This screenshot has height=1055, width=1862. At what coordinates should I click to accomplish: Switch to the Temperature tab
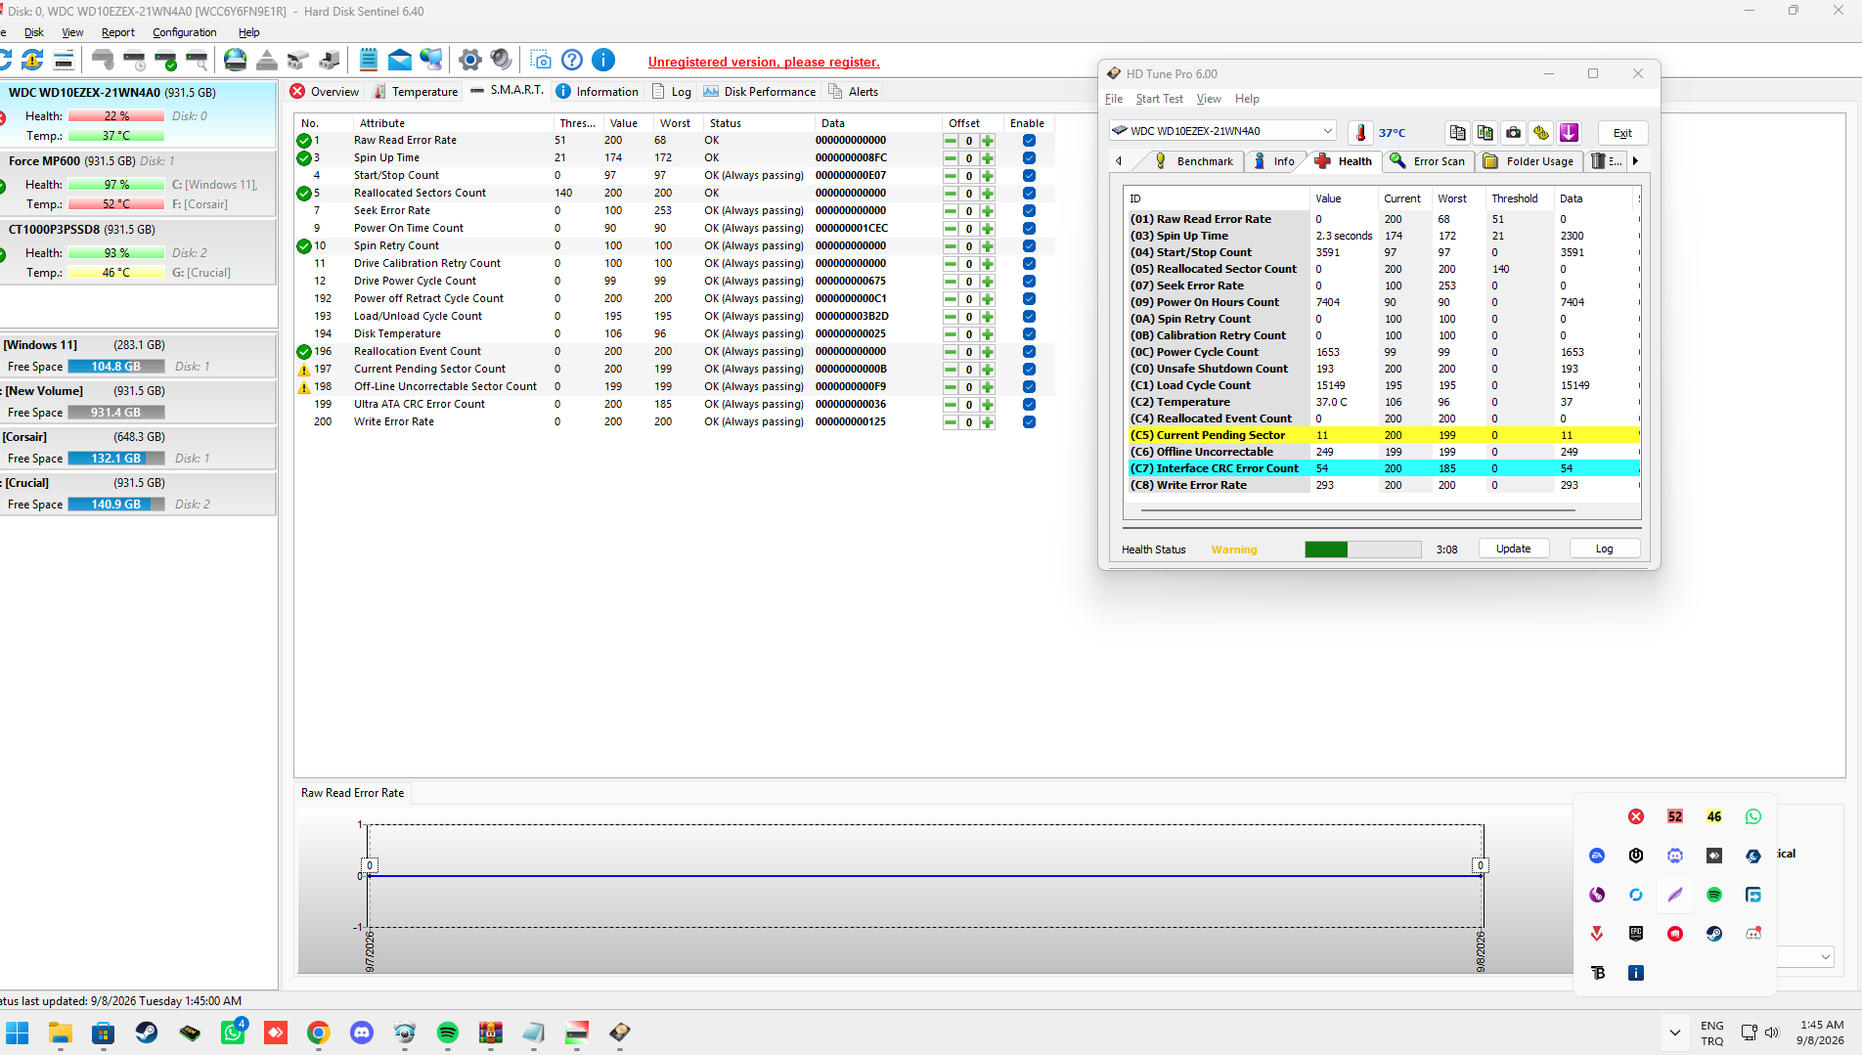pyautogui.click(x=416, y=91)
